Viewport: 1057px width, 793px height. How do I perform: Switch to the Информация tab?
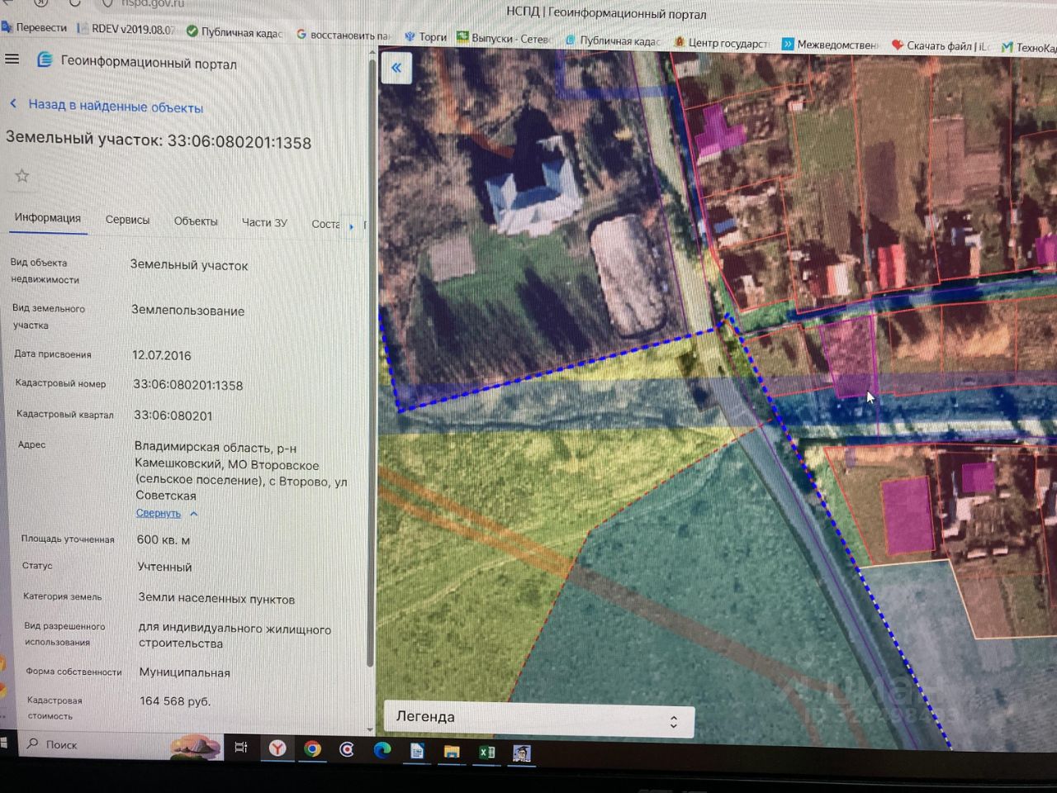click(48, 218)
